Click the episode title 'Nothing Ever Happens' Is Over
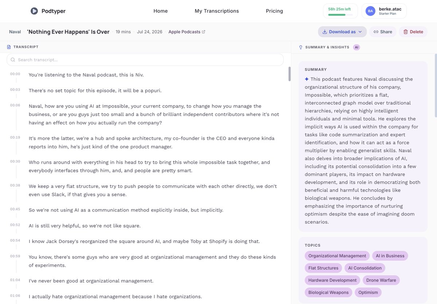The width and height of the screenshot is (437, 304). pos(68,32)
